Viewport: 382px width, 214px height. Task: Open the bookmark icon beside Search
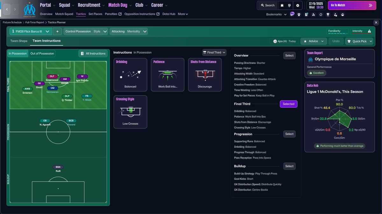tap(282, 5)
